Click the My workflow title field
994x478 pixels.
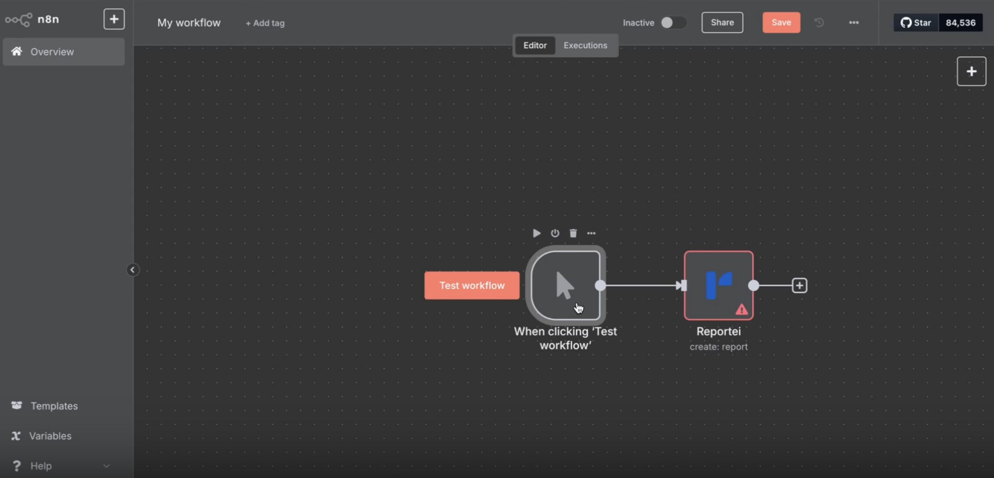(x=189, y=23)
